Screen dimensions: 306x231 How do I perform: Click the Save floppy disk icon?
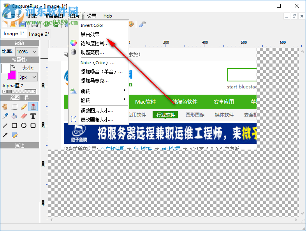coord(23,24)
